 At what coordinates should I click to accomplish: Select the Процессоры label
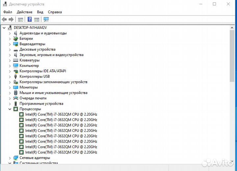click(x=30, y=109)
